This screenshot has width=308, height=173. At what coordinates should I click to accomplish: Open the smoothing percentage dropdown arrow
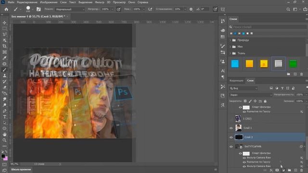coord(185,9)
